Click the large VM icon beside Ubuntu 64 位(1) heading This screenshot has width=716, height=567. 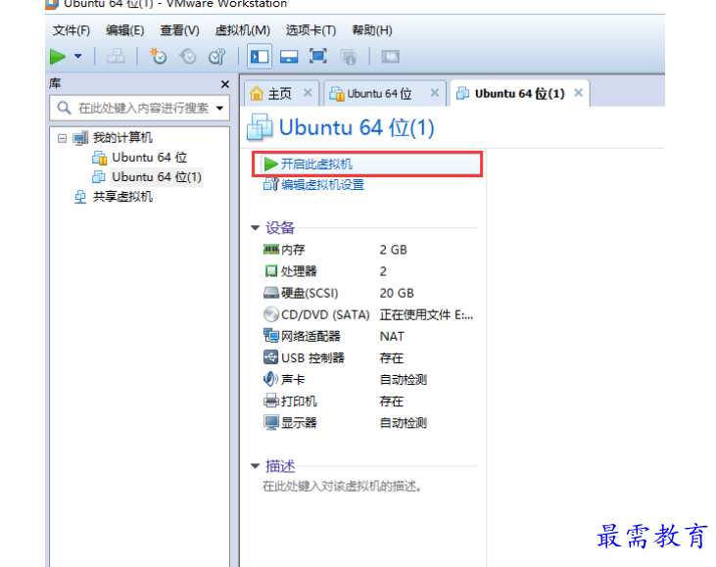pos(260,127)
